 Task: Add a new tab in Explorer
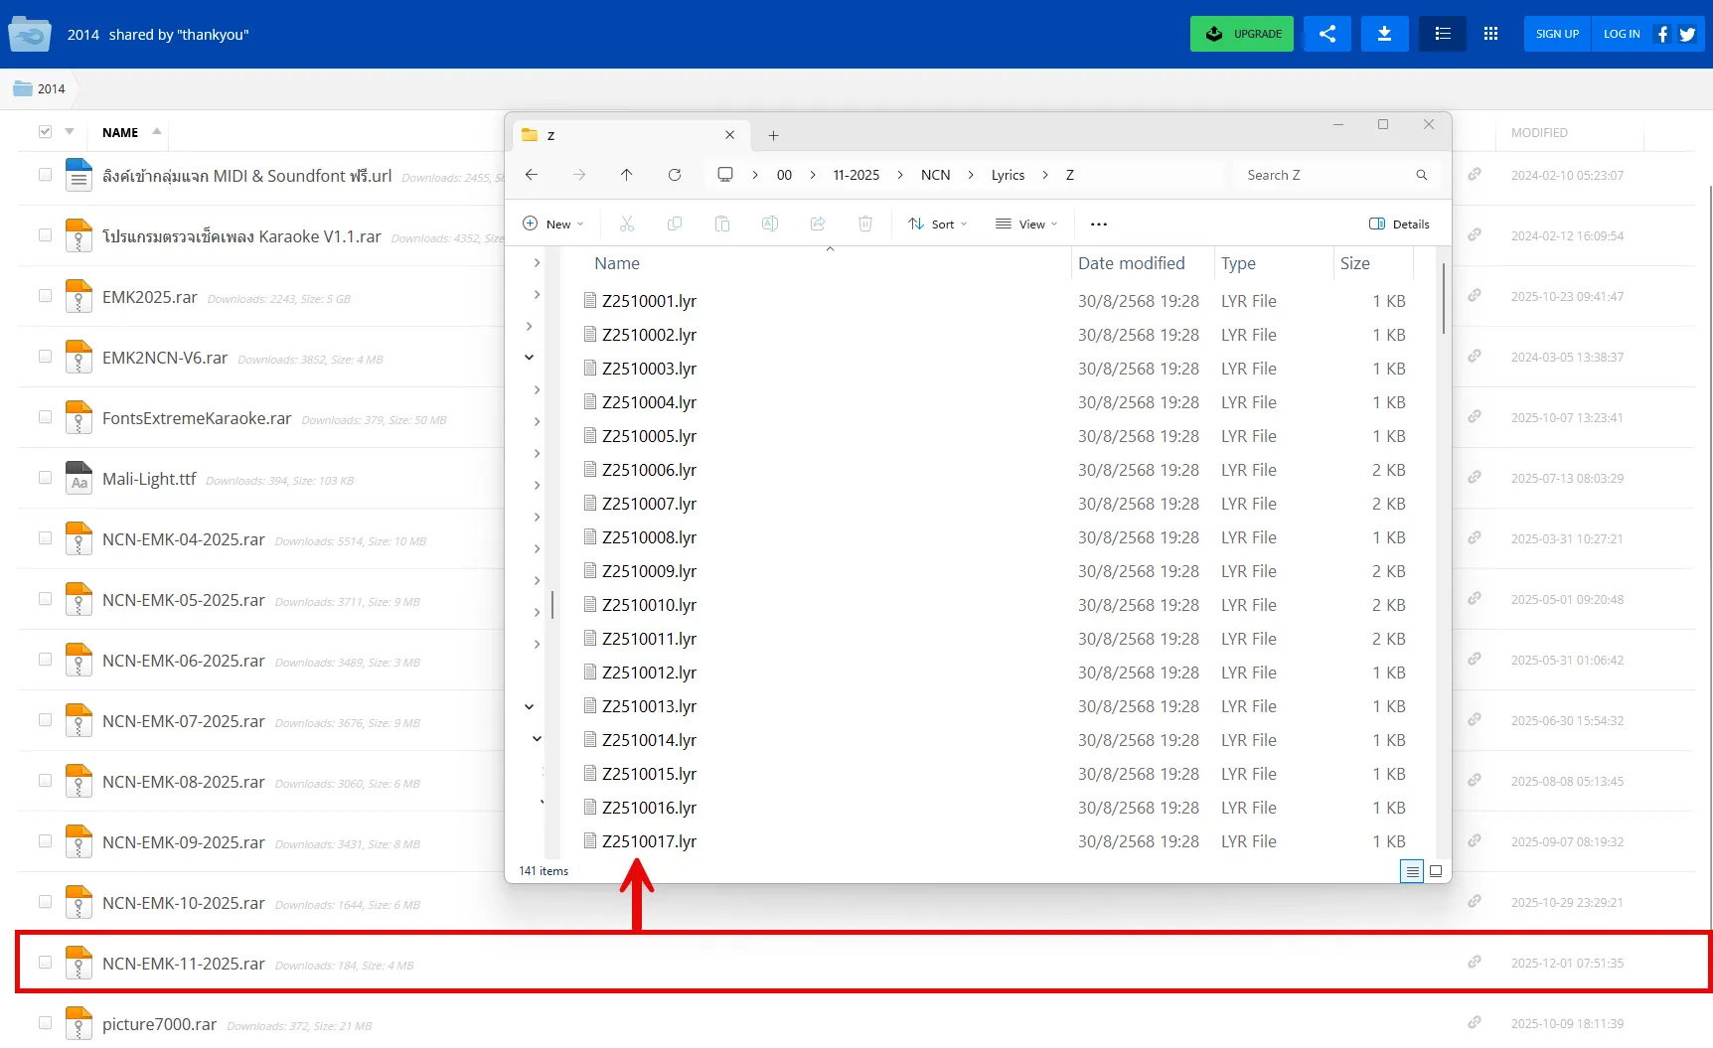coord(773,135)
